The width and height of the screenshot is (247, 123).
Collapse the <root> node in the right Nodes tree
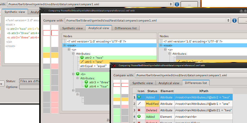161,45
